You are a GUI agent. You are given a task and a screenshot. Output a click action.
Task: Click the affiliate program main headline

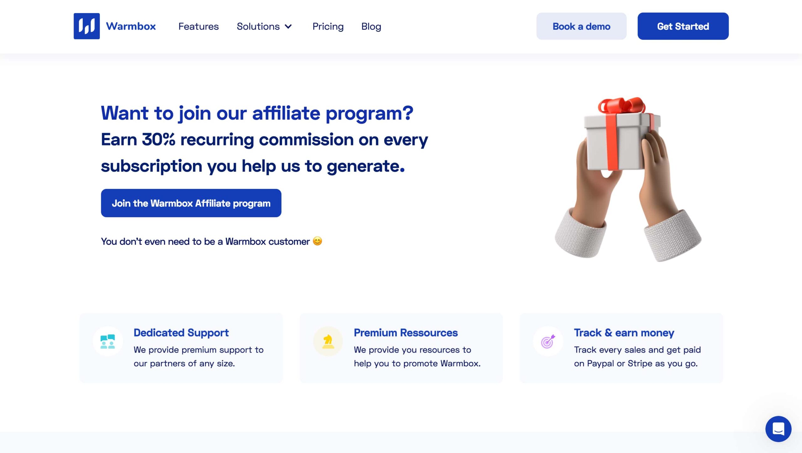point(257,113)
